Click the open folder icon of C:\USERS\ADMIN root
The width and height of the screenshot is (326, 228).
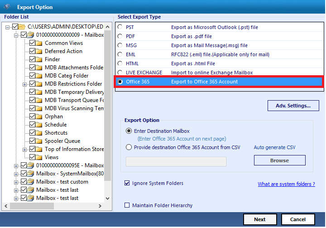coord(22,27)
